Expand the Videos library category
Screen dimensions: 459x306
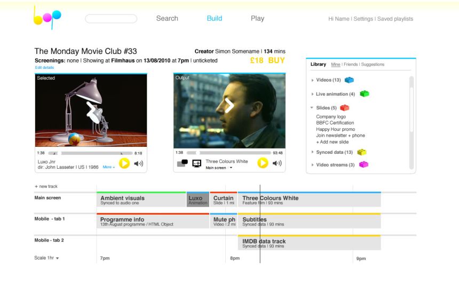click(x=312, y=80)
